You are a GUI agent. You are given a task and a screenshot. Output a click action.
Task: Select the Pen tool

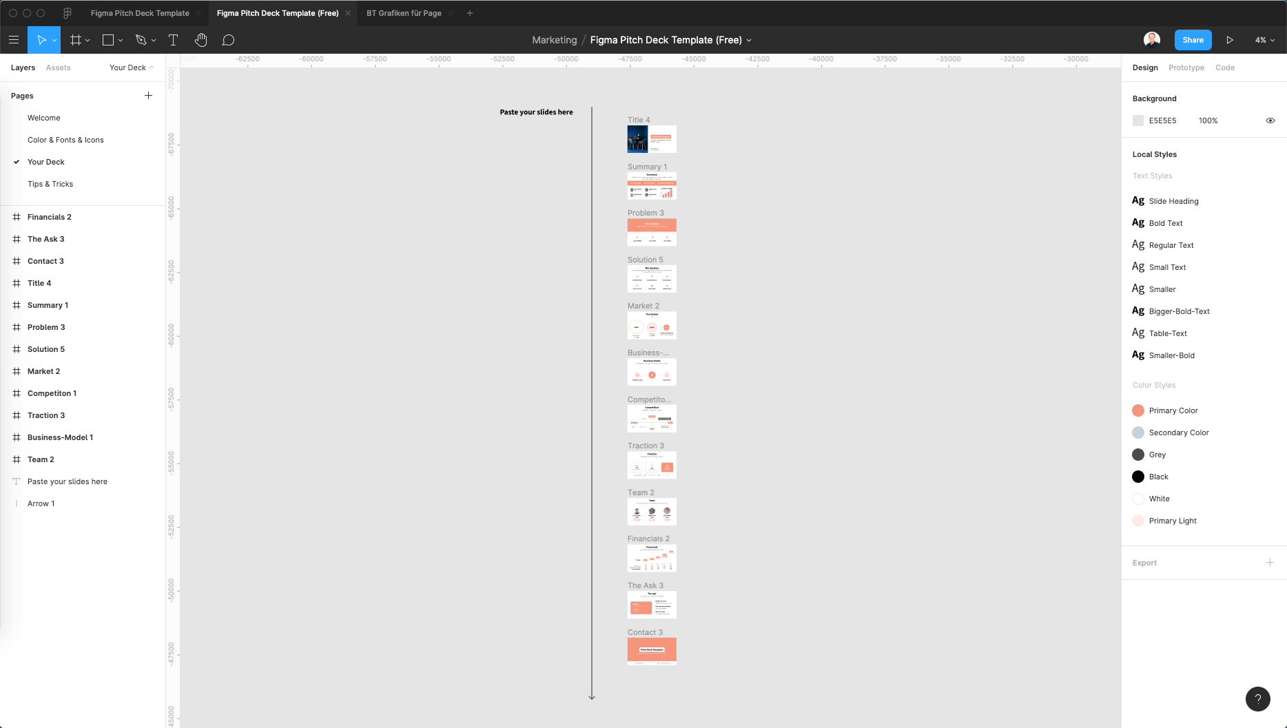pos(141,40)
